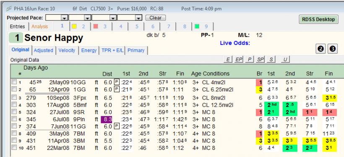Tick checkbox for race line 3 (10Sep08)
This screenshot has width=344, height=157.
pyautogui.click(x=14, y=98)
